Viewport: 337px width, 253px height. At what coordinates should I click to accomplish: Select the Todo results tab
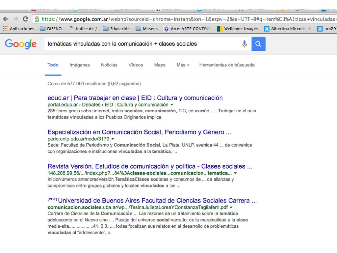click(x=53, y=65)
